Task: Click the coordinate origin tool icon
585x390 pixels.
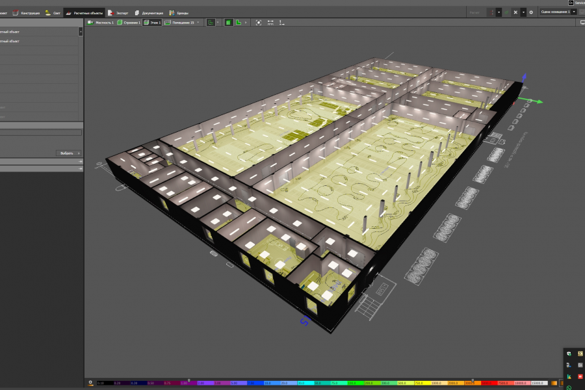Action: tap(281, 23)
